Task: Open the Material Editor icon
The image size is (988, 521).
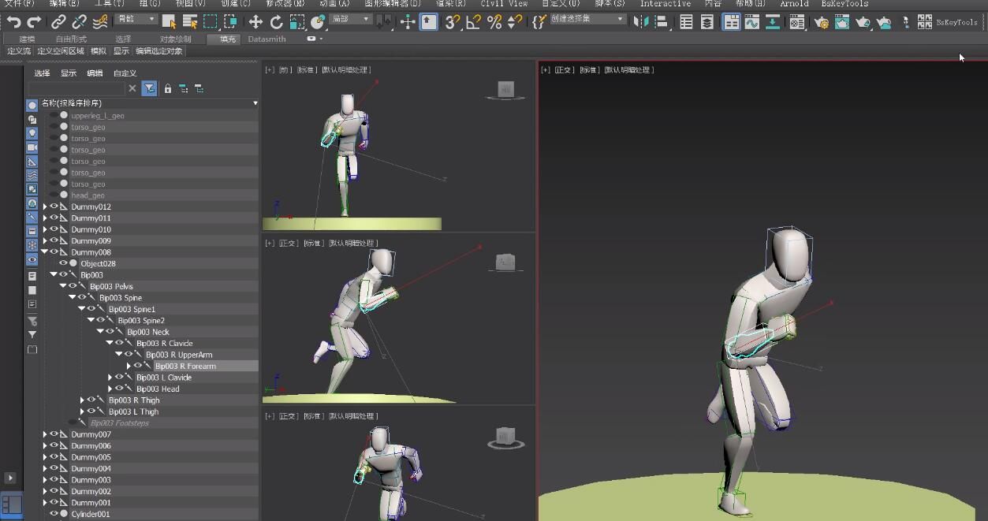Action: point(797,22)
